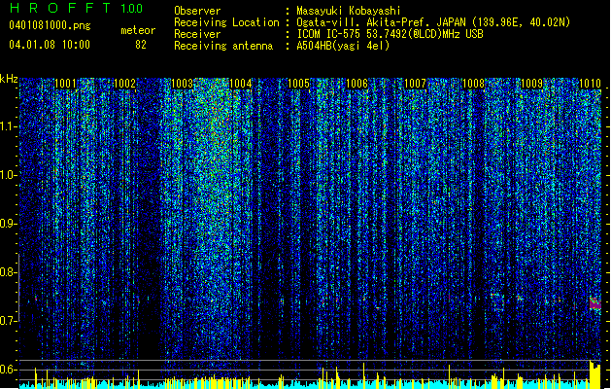Viewport: 611px width, 389px height.
Task: Click the 1.0 kHz axis tick label
Action: click(8, 175)
